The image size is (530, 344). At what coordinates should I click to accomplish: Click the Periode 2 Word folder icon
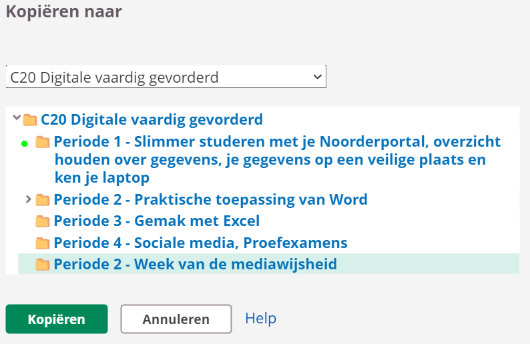43,199
